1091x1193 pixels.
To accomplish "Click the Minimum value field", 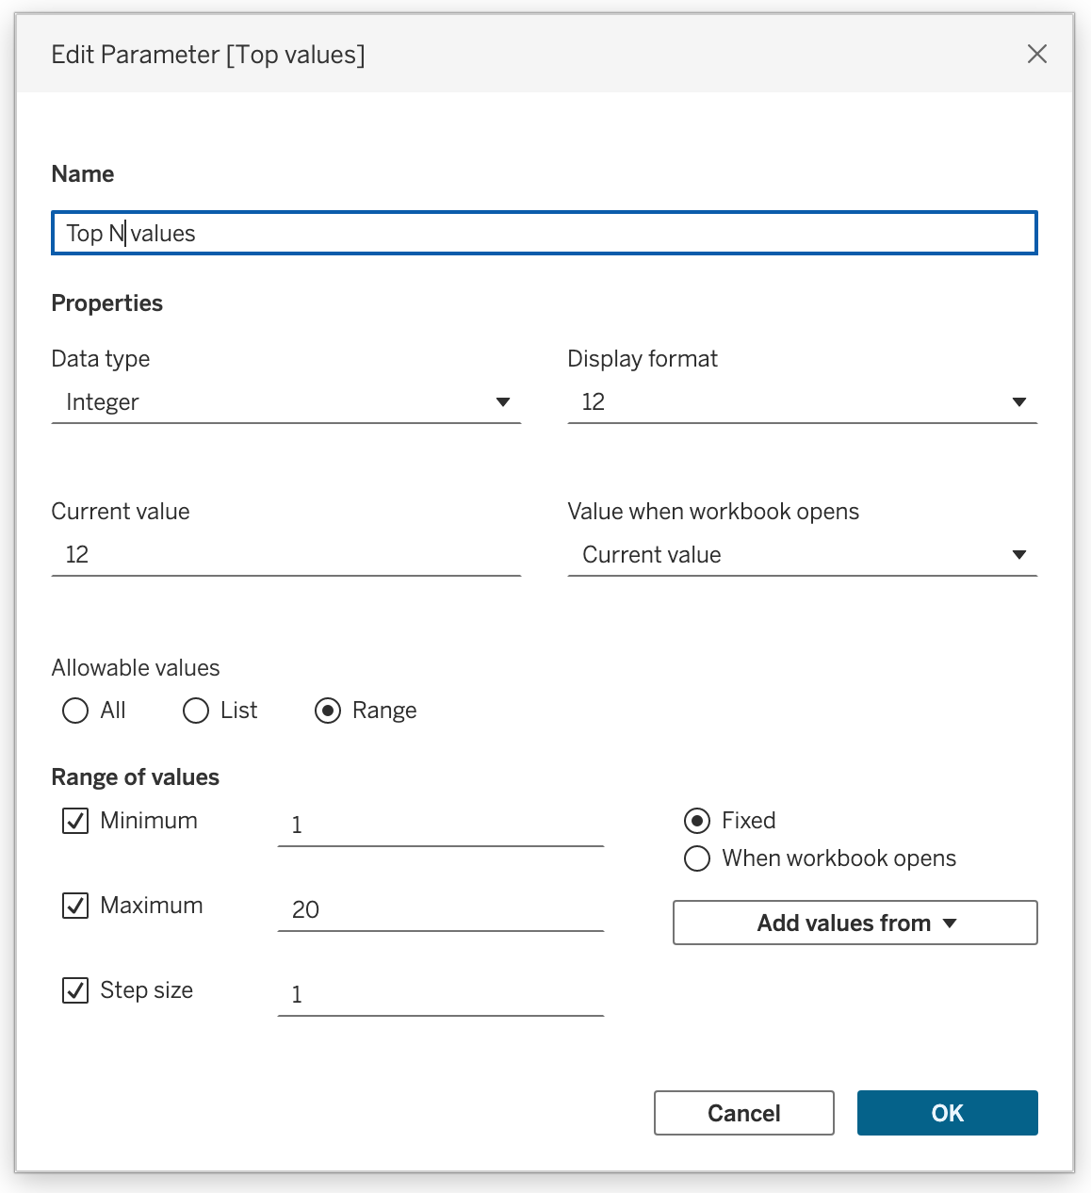I will 440,825.
